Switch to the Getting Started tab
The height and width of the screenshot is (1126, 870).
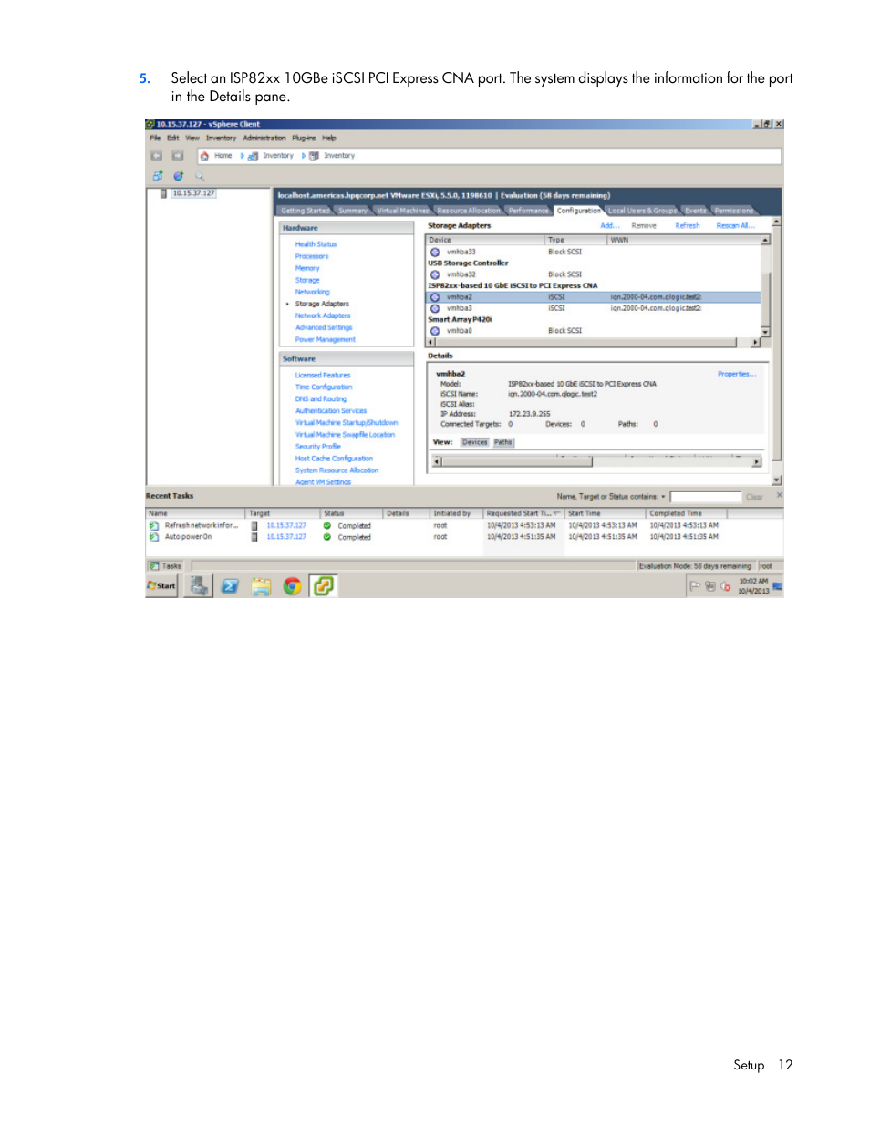pos(306,211)
